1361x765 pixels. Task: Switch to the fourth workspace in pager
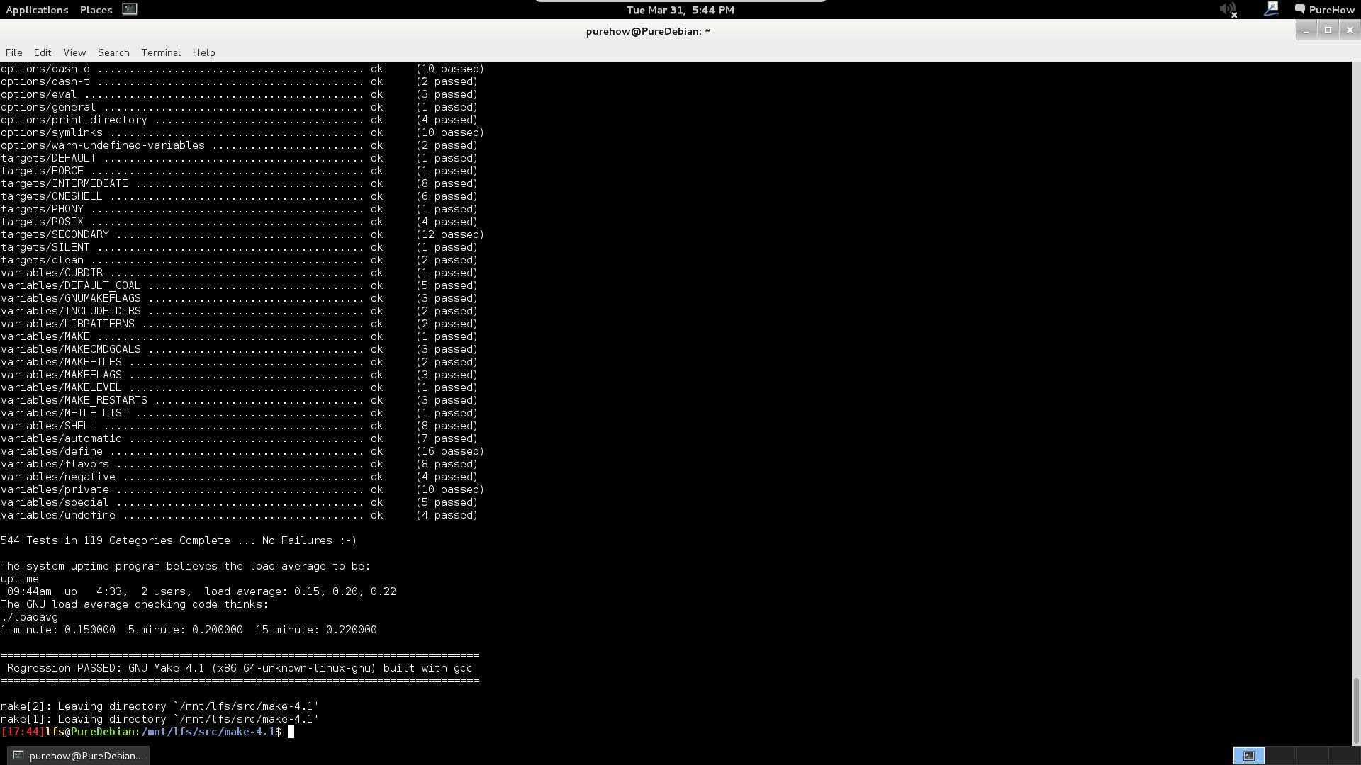click(1344, 756)
